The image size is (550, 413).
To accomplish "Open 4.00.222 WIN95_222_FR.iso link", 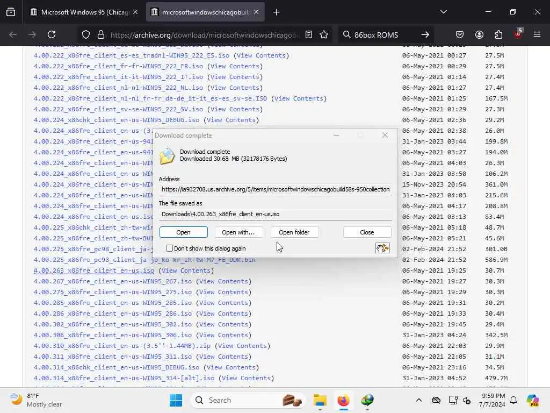I will (118, 66).
